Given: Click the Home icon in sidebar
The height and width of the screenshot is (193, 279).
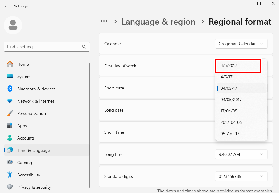Looking at the screenshot, I should tap(10, 64).
